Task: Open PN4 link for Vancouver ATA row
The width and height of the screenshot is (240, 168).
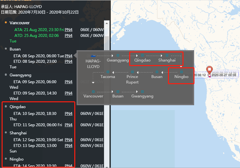Action: (x=68, y=29)
